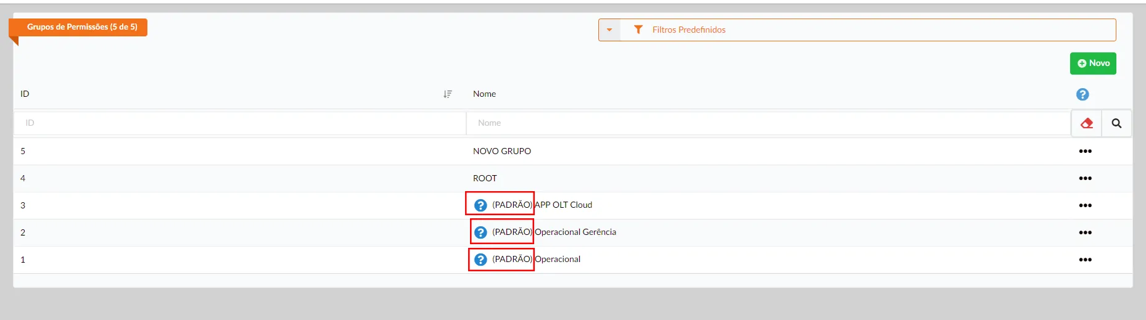Select the NOVO GRUPO row name
Screen dimensions: 1146x320
[501, 151]
